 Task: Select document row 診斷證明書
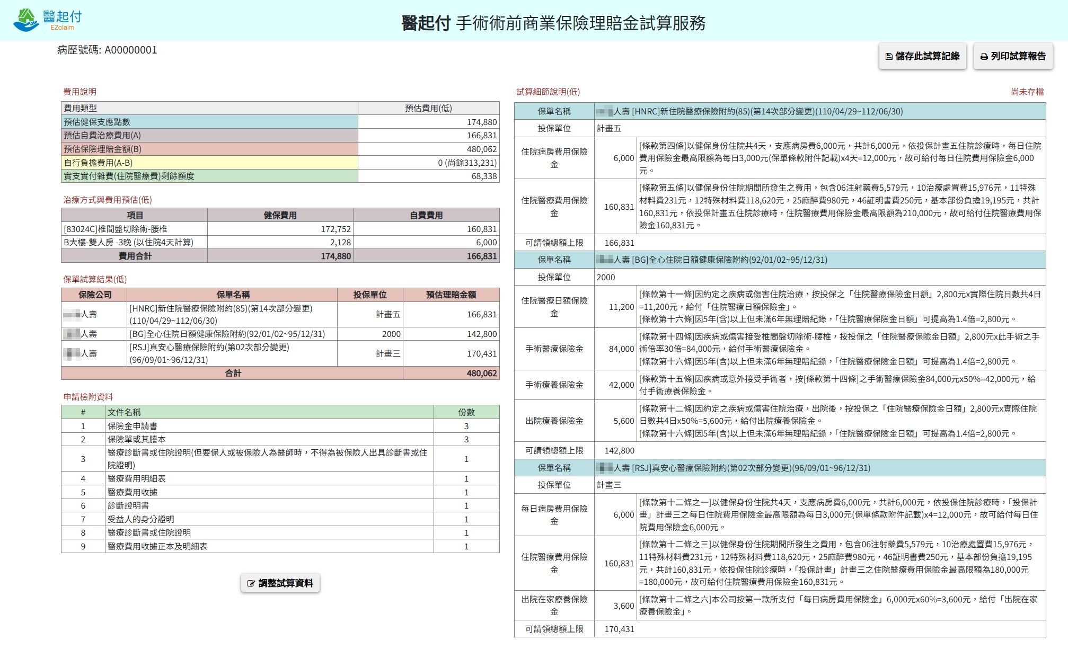tap(280, 505)
